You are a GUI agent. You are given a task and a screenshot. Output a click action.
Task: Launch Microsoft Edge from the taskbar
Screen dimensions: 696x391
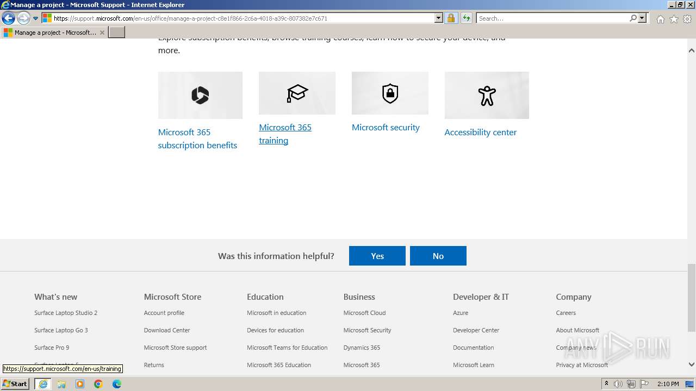[117, 384]
